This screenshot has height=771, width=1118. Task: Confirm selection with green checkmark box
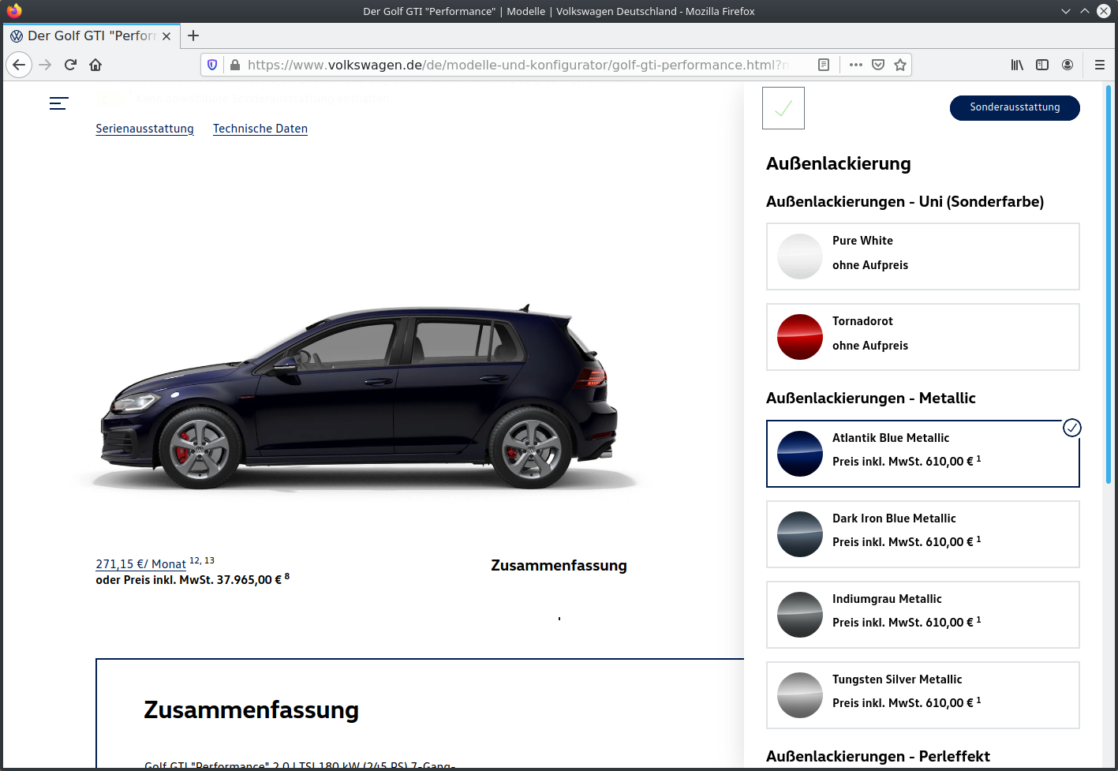[x=783, y=108]
